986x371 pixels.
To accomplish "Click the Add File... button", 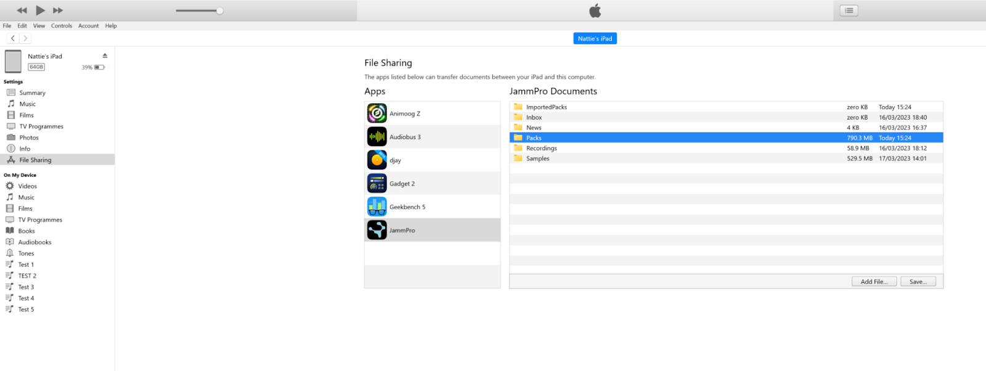I will pos(874,282).
